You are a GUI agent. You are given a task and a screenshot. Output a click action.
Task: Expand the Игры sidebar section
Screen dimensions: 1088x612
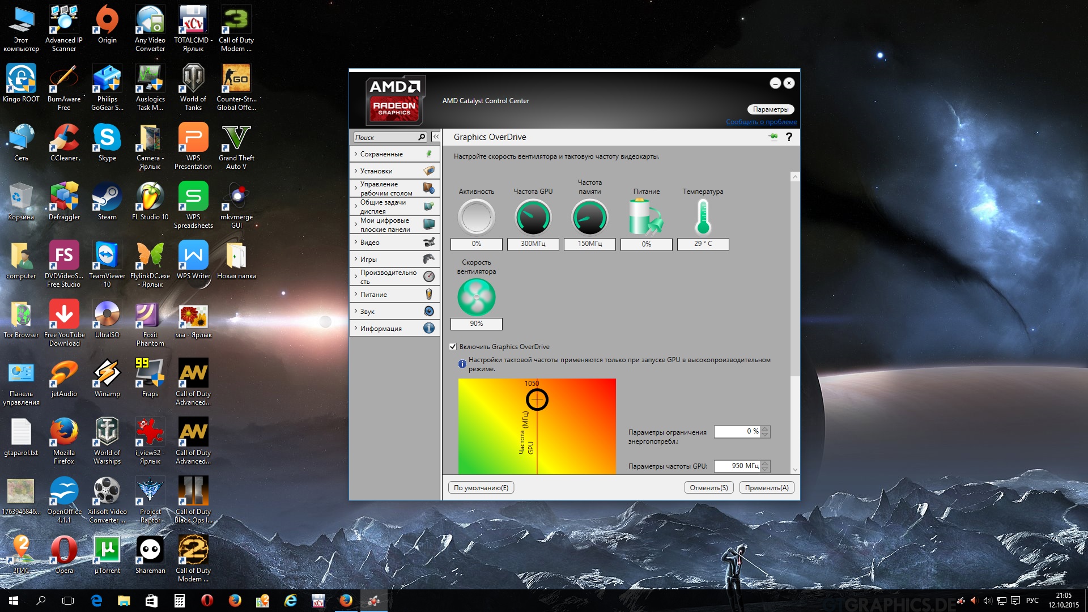[368, 260]
